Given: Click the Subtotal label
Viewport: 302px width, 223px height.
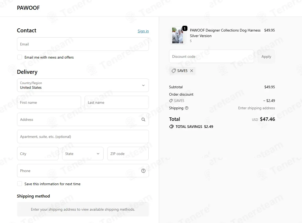Looking at the screenshot, I should point(176,87).
